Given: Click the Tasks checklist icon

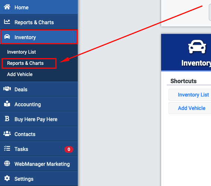Looking at the screenshot, I should (x=7, y=148).
